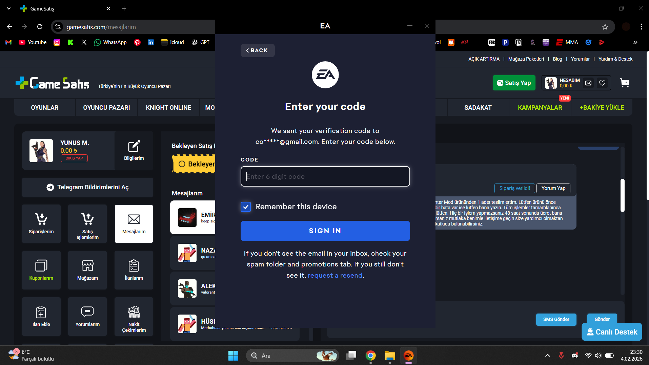
Task: Click the request a resend link
Action: pos(335,275)
